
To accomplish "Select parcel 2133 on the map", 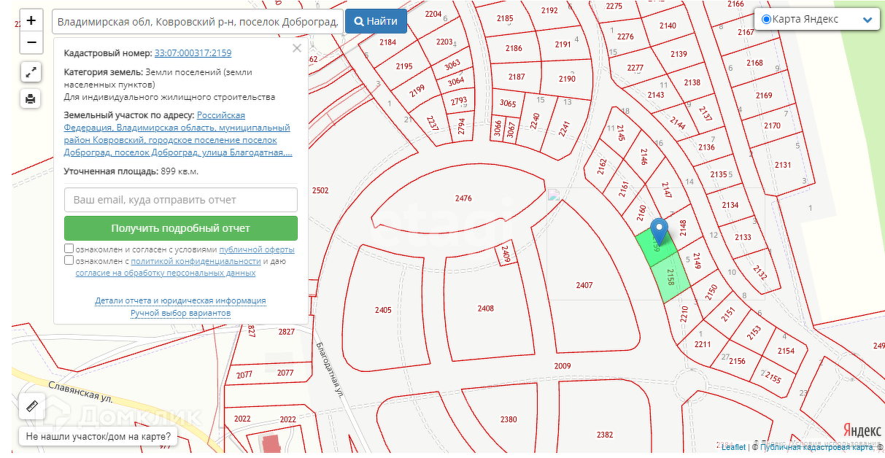I will click(743, 238).
